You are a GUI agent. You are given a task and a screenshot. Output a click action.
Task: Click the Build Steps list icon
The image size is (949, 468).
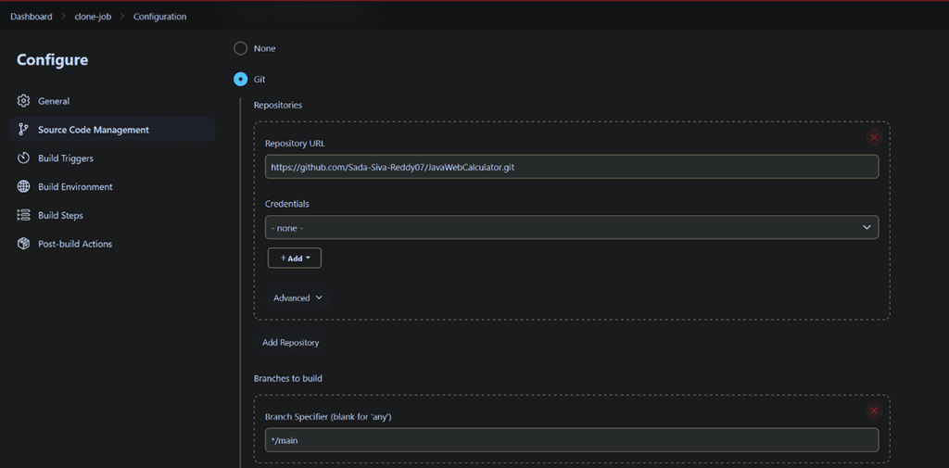23,215
